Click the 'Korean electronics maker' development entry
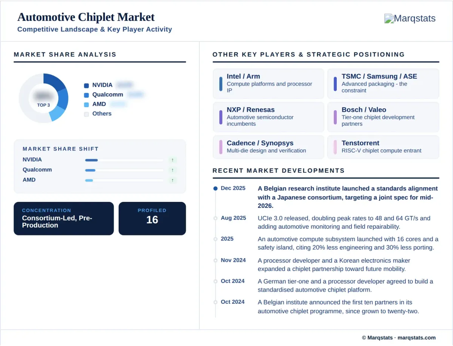 [x=334, y=264]
